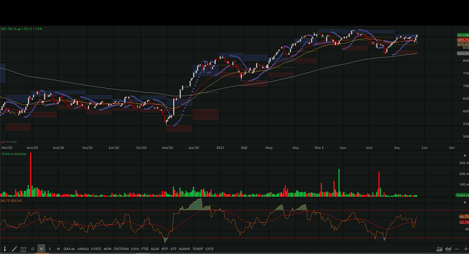Click the RSI(14) indicator label

[x=12, y=200]
